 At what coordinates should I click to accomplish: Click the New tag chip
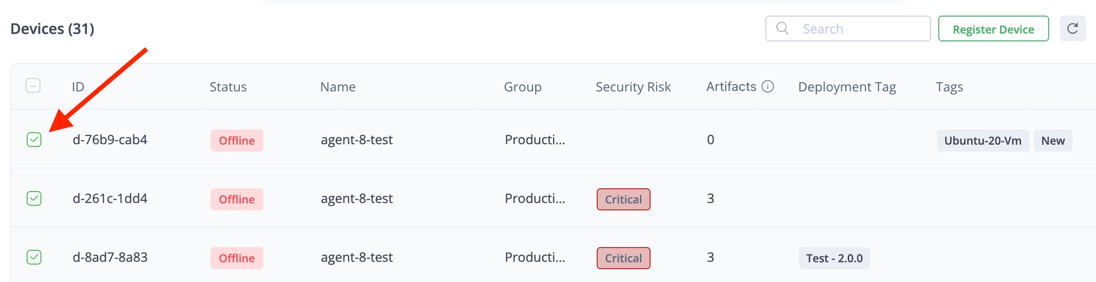1053,141
